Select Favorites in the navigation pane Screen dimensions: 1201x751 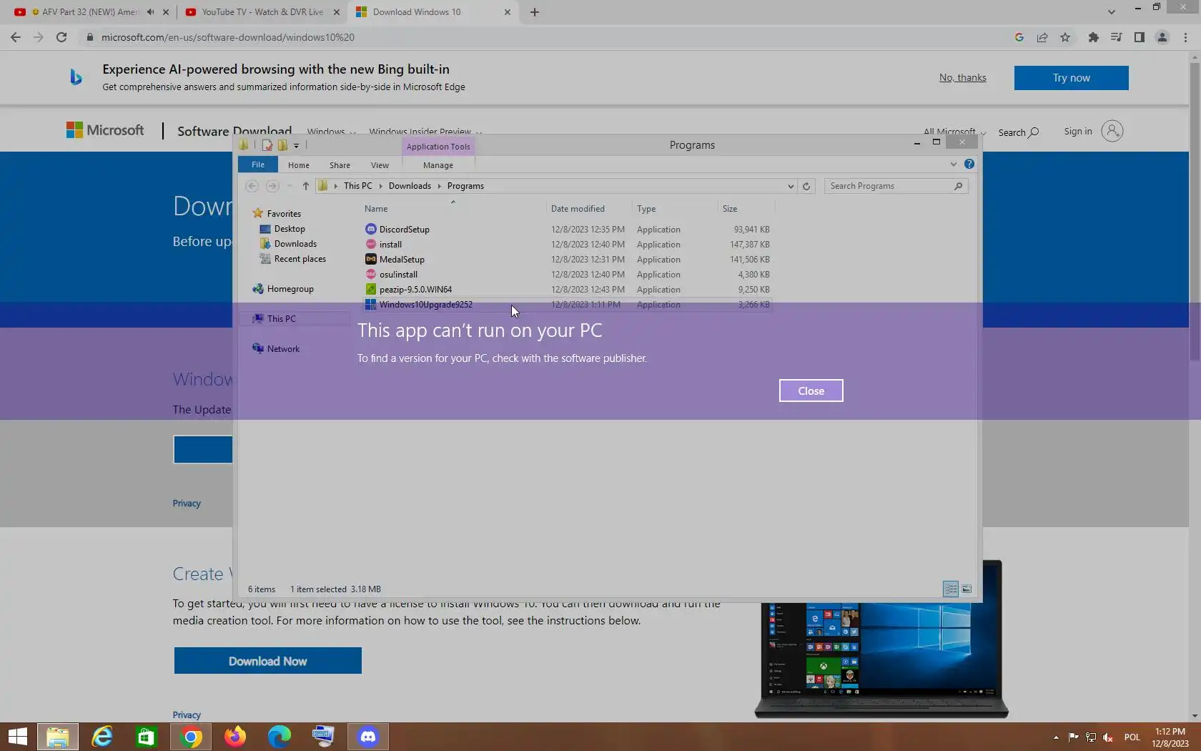pos(284,214)
